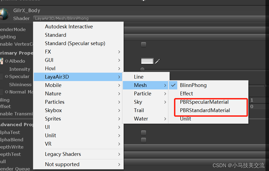
Task: Expand the GUI shader submenu
Action: 78,60
